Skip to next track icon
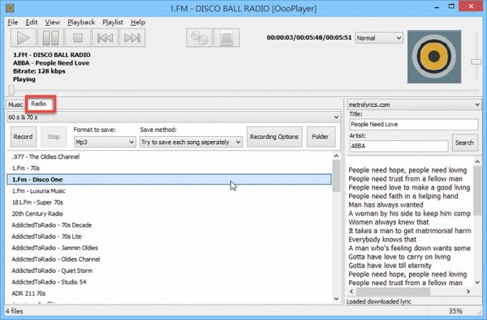The height and width of the screenshot is (320, 487). pyautogui.click(x=132, y=38)
